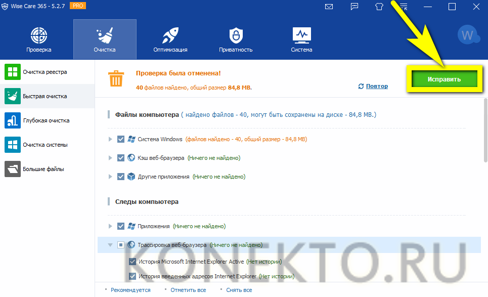Click the refresh icon beside Повтор
Screen dimensions: 488x297
coord(361,86)
